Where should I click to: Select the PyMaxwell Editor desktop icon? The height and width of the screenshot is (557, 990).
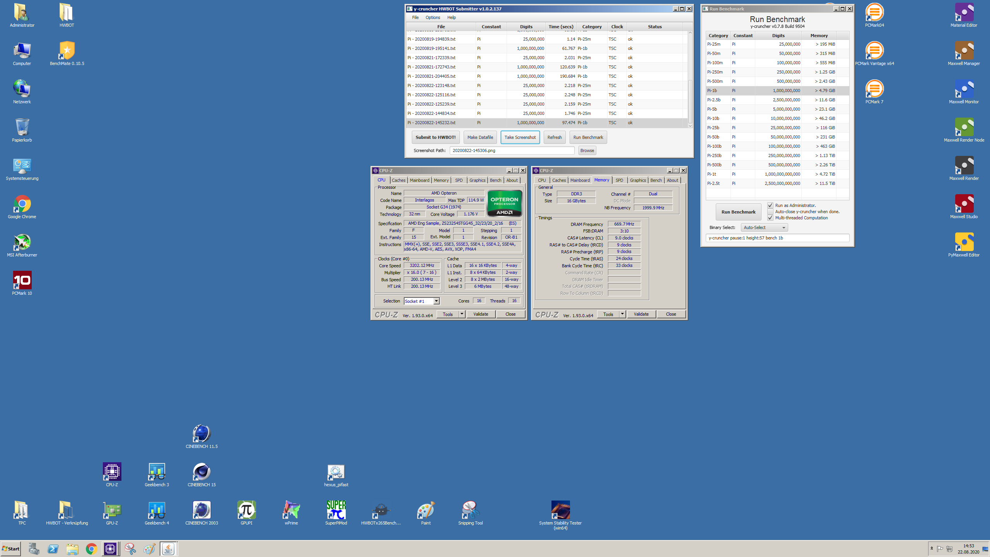click(x=964, y=244)
